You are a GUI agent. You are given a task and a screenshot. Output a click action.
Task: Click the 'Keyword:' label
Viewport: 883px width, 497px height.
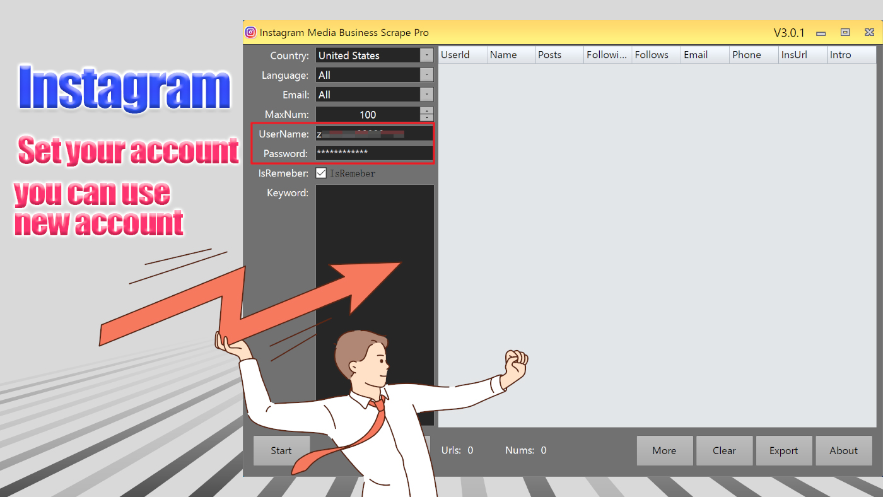(x=288, y=193)
